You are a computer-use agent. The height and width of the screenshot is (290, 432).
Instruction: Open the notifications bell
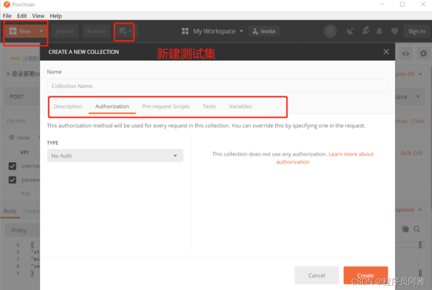[379, 31]
